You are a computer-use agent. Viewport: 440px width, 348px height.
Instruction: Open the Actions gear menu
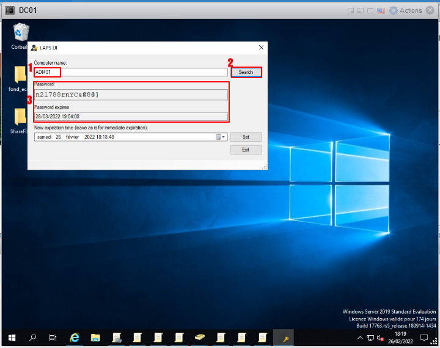[x=394, y=10]
